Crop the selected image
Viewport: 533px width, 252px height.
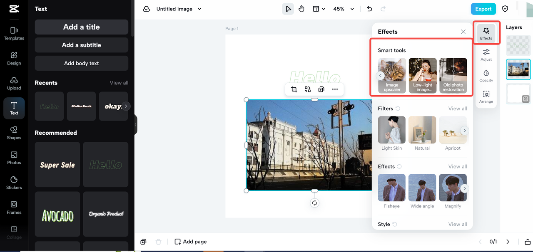(294, 89)
